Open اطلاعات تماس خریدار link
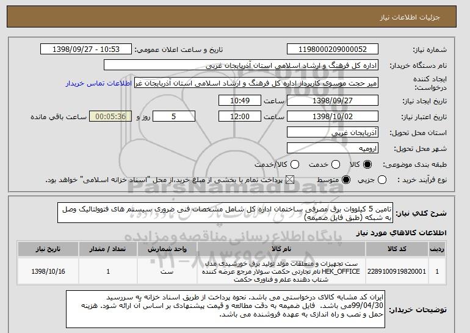 tap(99, 83)
